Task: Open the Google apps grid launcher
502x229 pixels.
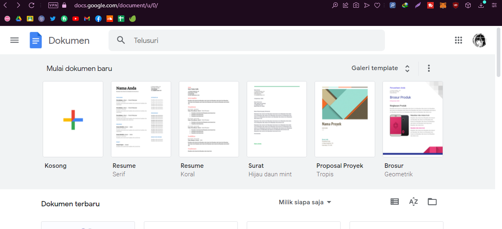Action: pyautogui.click(x=459, y=40)
